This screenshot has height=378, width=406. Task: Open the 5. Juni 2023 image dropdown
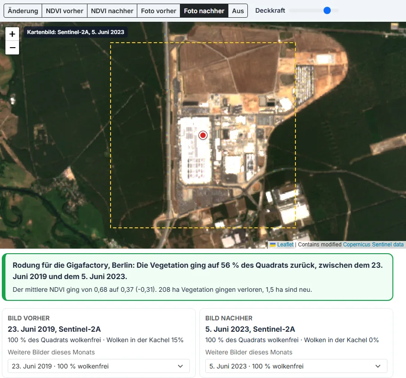pos(296,366)
